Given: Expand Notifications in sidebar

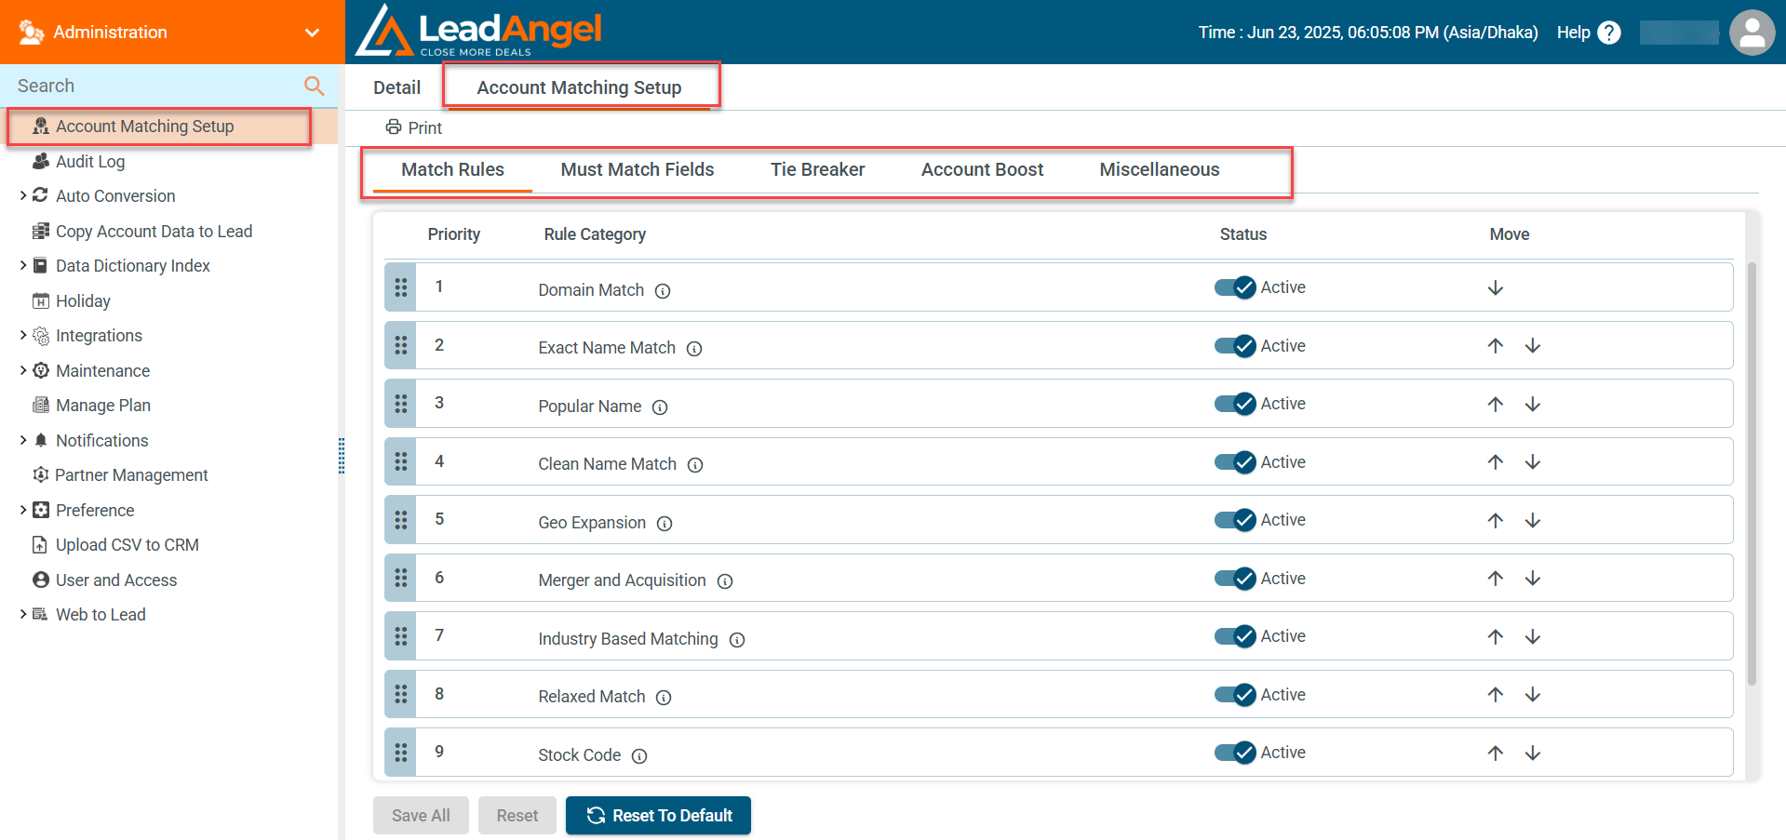Looking at the screenshot, I should [x=23, y=440].
